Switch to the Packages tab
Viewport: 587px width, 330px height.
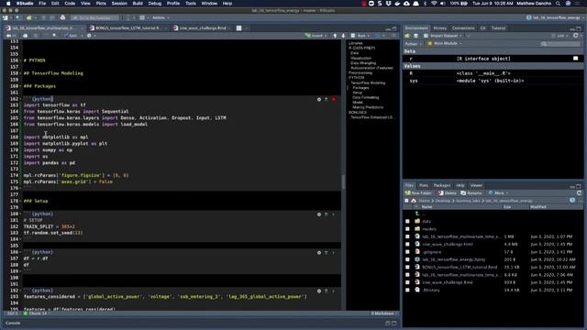point(442,185)
